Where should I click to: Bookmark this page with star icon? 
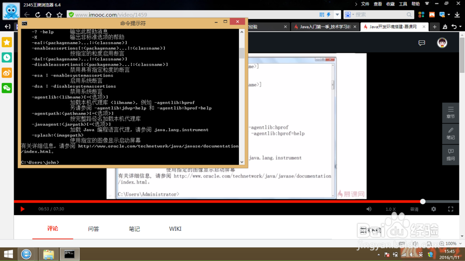60,14
